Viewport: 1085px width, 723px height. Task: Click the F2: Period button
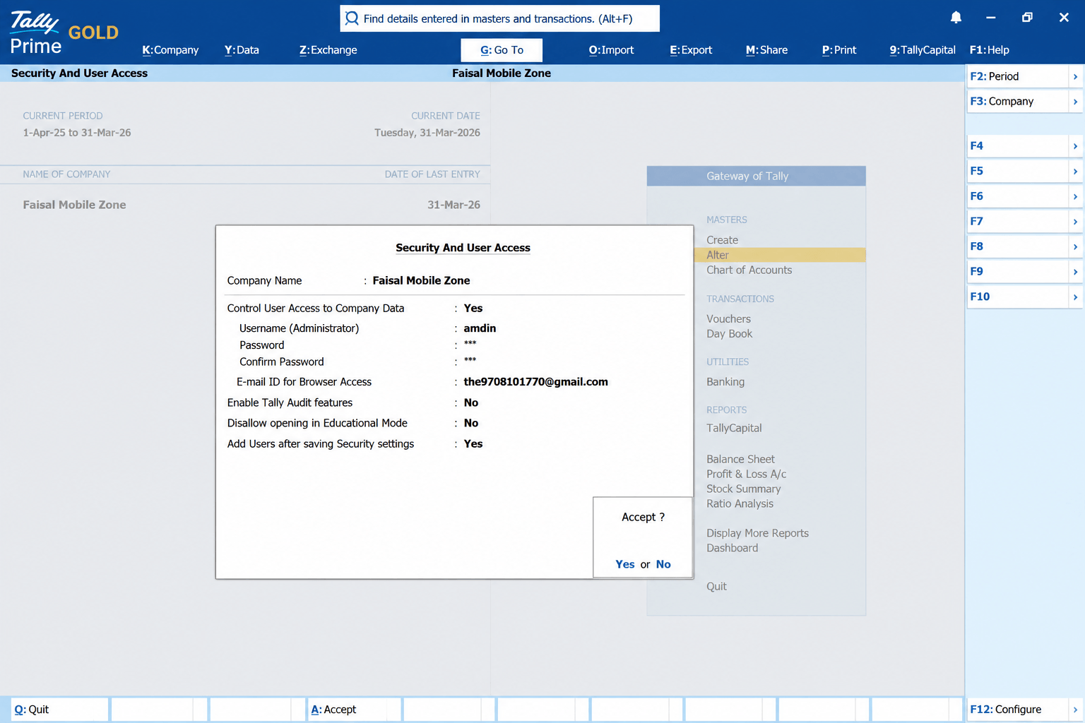coord(1018,76)
